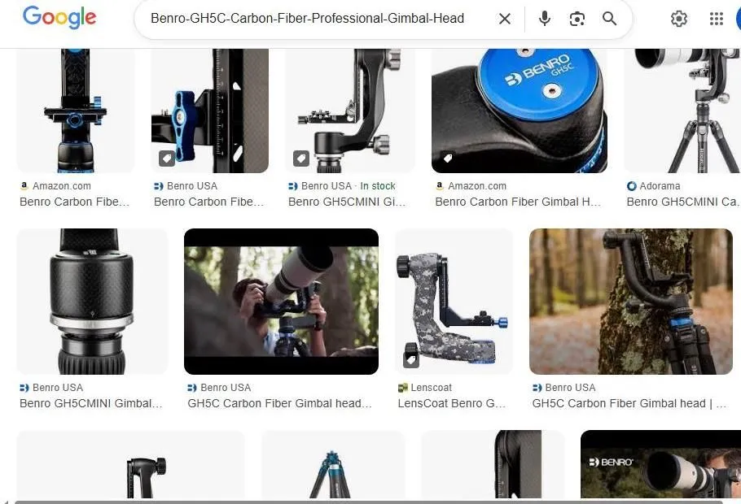The image size is (741, 504).
Task: Open 'Benro GH5CMINI Gi...' title link
Action: point(347,202)
